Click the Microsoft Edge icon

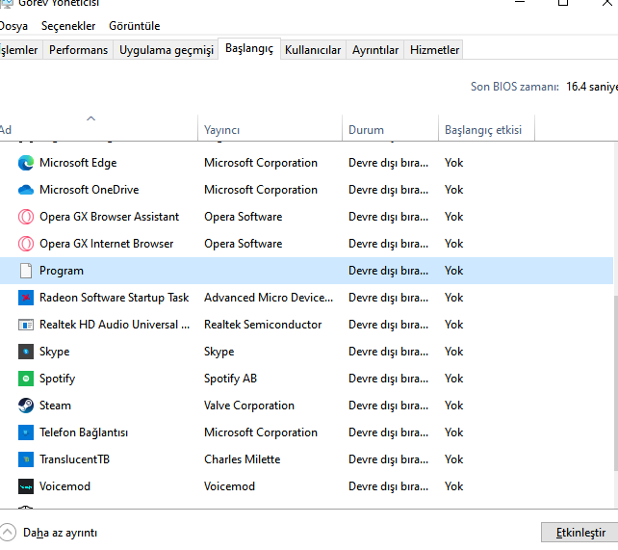click(x=26, y=163)
